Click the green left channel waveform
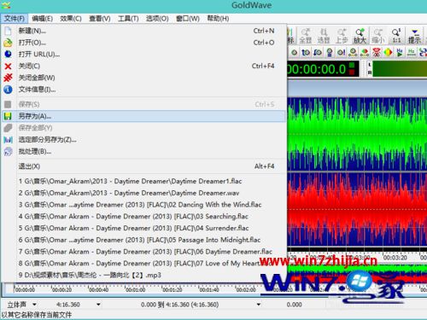Viewport: 427px width, 320px height. [357, 134]
